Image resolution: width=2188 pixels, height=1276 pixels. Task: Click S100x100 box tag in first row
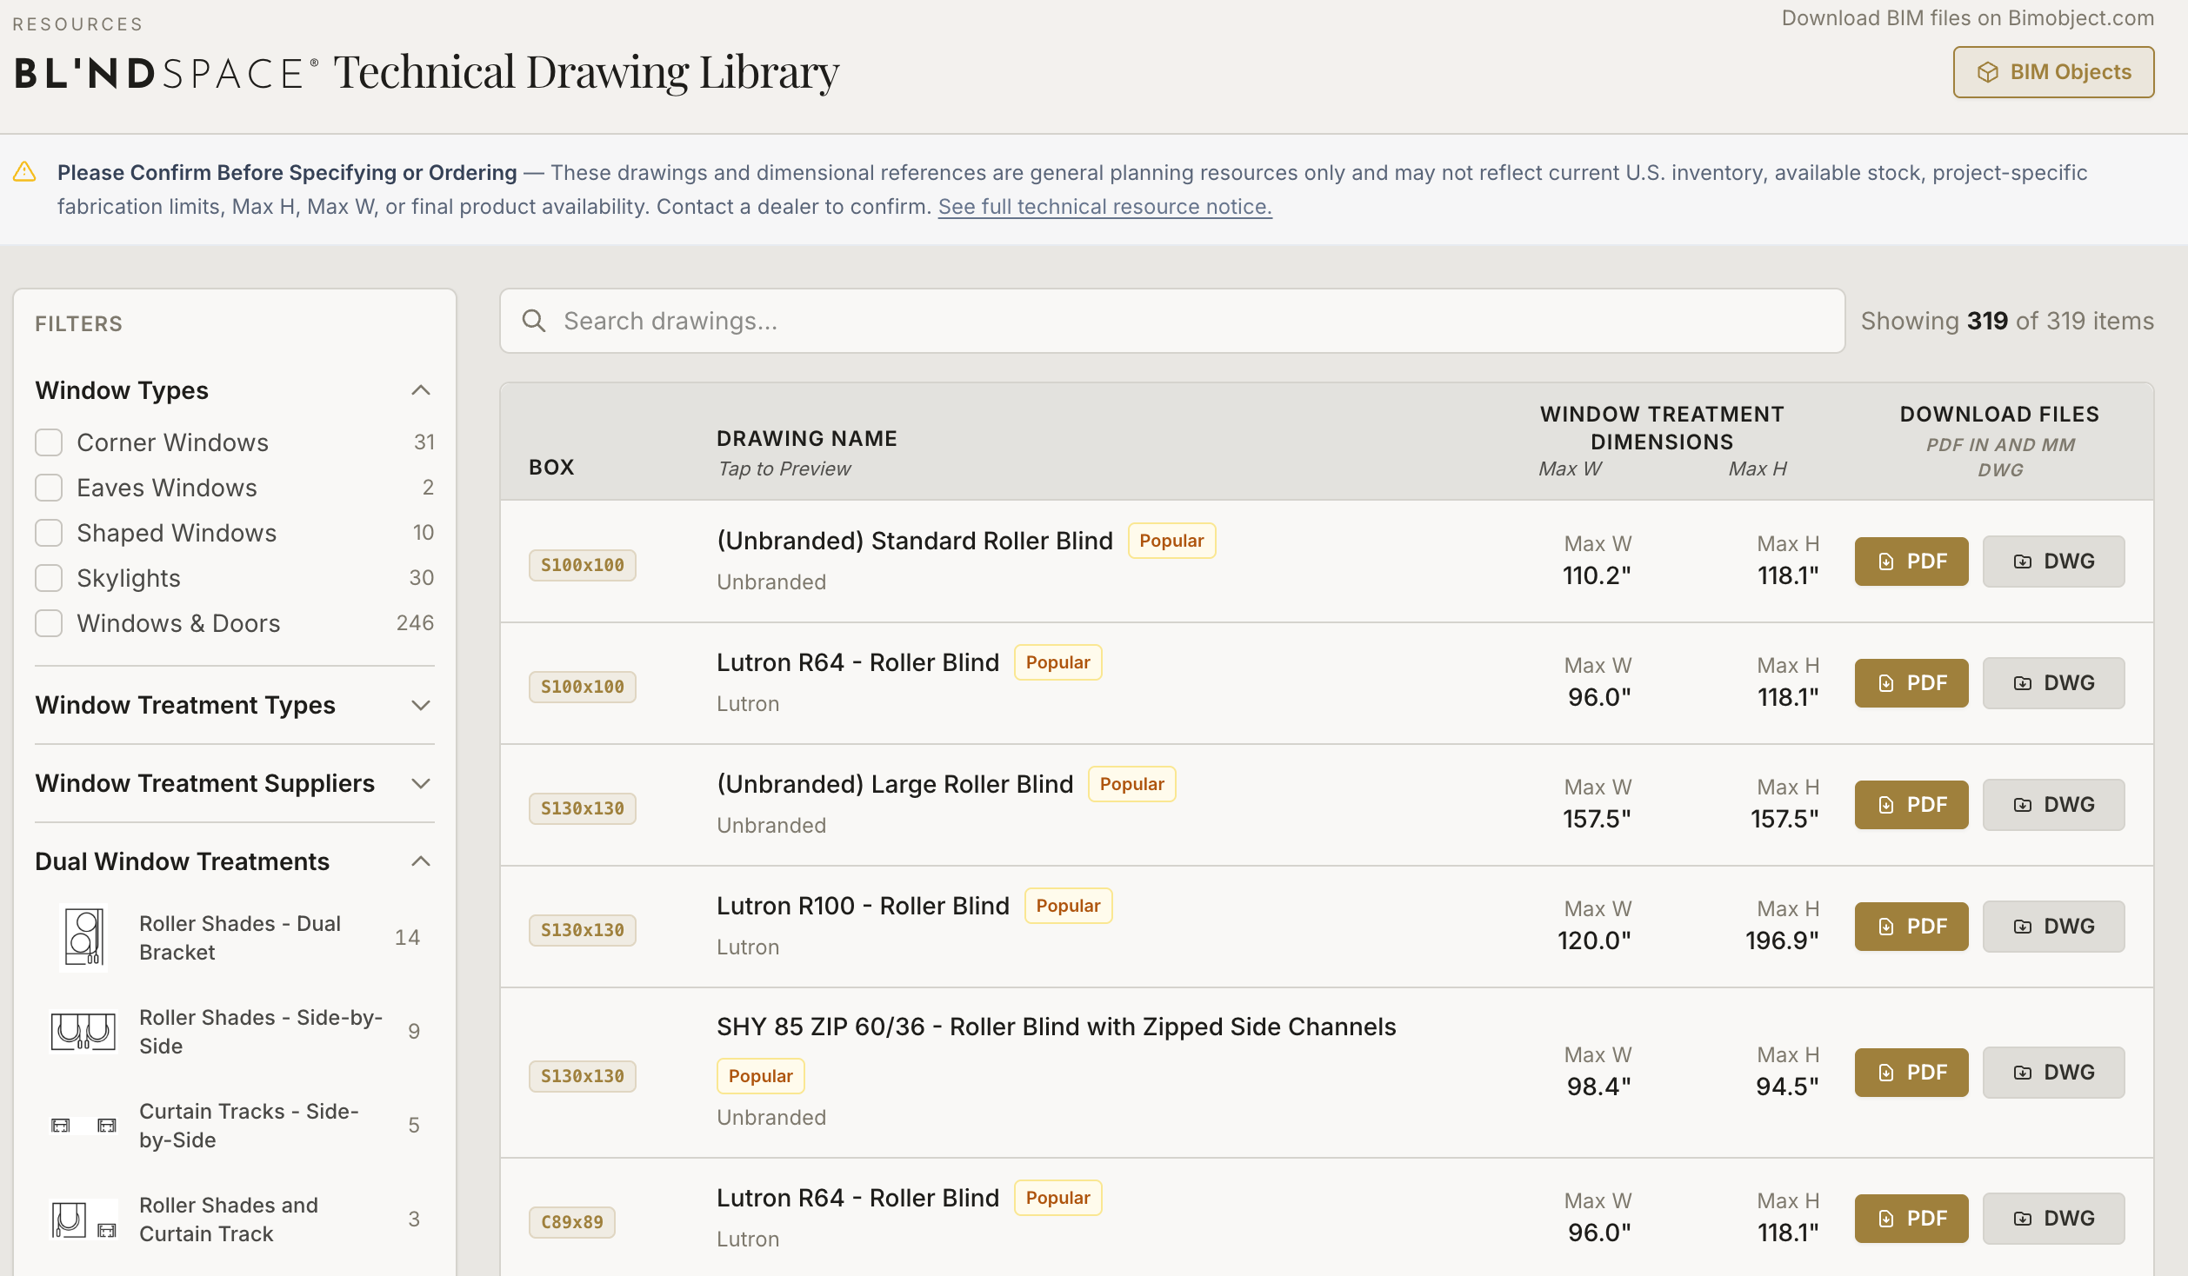583,565
